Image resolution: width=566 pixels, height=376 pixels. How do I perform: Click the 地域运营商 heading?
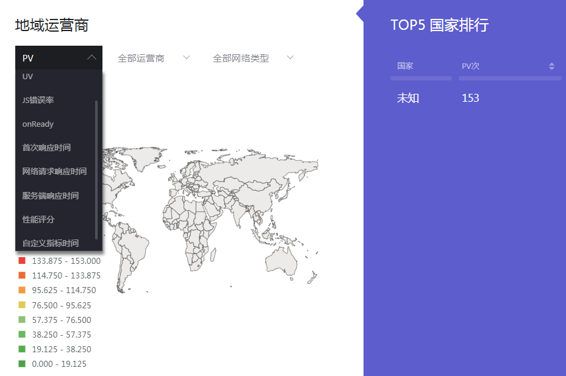tap(52, 25)
